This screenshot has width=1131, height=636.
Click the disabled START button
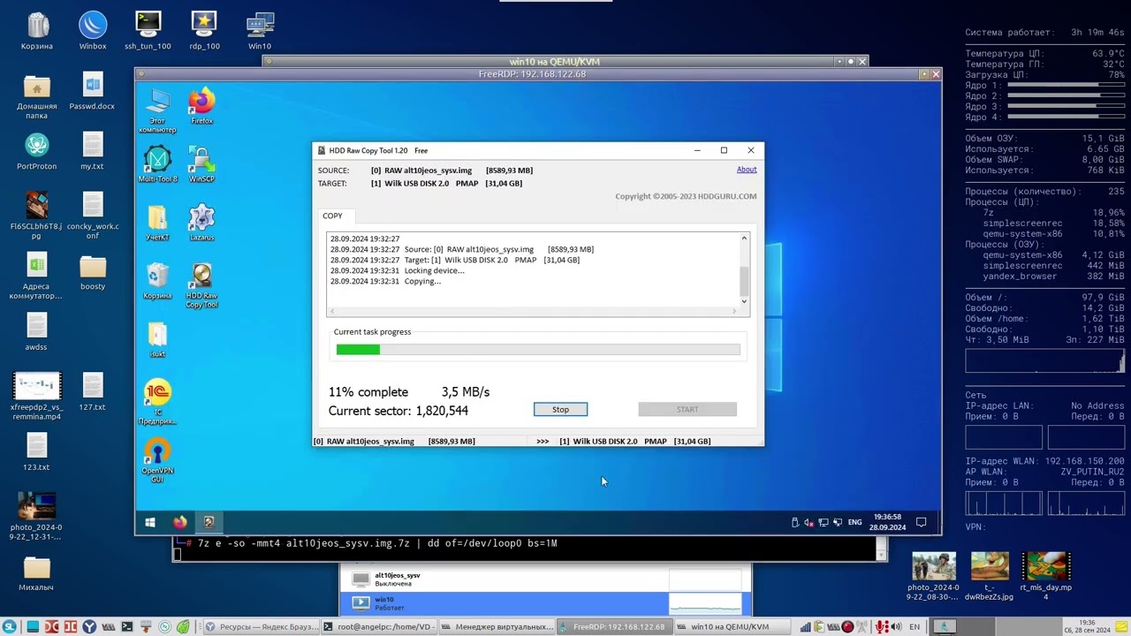click(687, 409)
